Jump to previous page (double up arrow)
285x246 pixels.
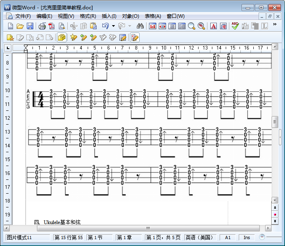point(275,207)
